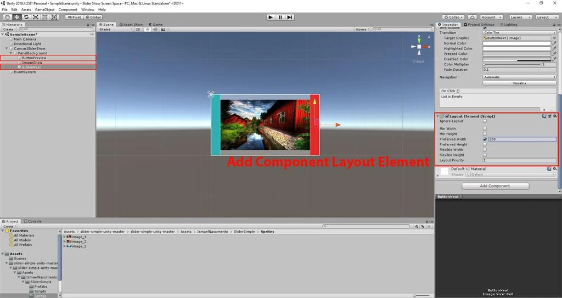The width and height of the screenshot is (562, 298).
Task: Toggle Pivot handle position button
Action: (x=74, y=17)
